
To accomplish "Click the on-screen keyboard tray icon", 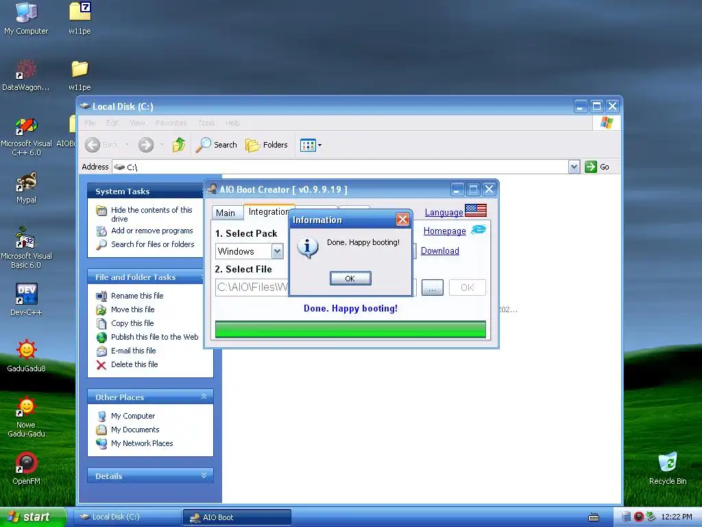I will pos(594,517).
